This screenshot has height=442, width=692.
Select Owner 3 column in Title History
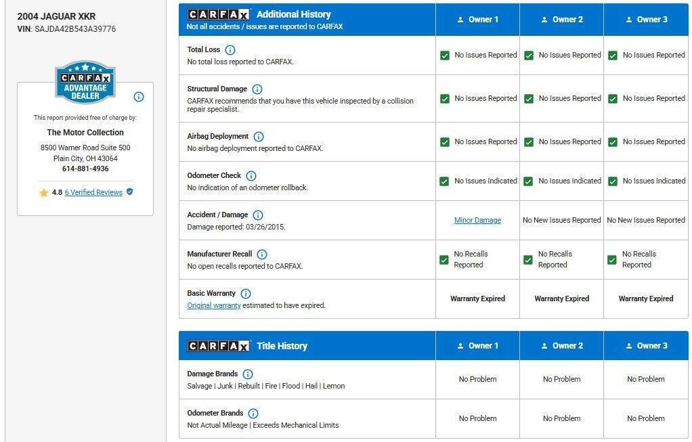tap(646, 346)
